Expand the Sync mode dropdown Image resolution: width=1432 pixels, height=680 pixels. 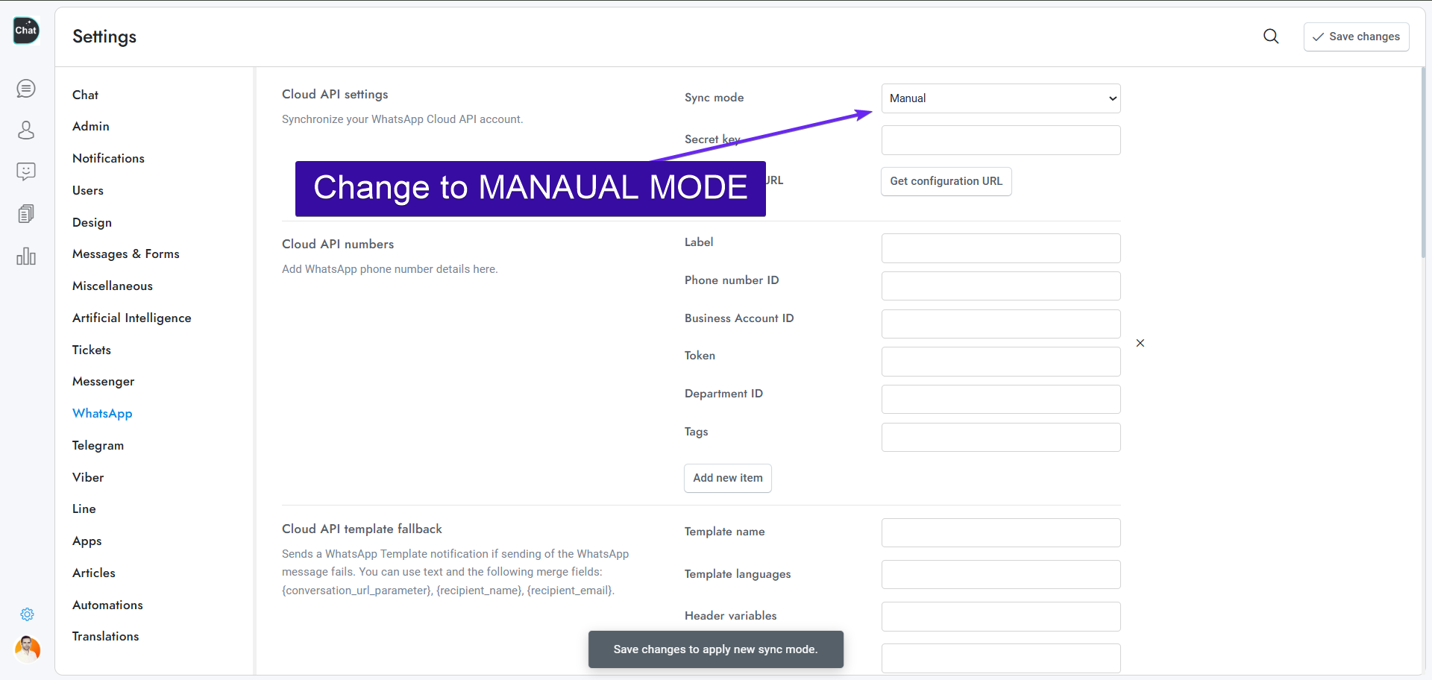click(x=1000, y=98)
